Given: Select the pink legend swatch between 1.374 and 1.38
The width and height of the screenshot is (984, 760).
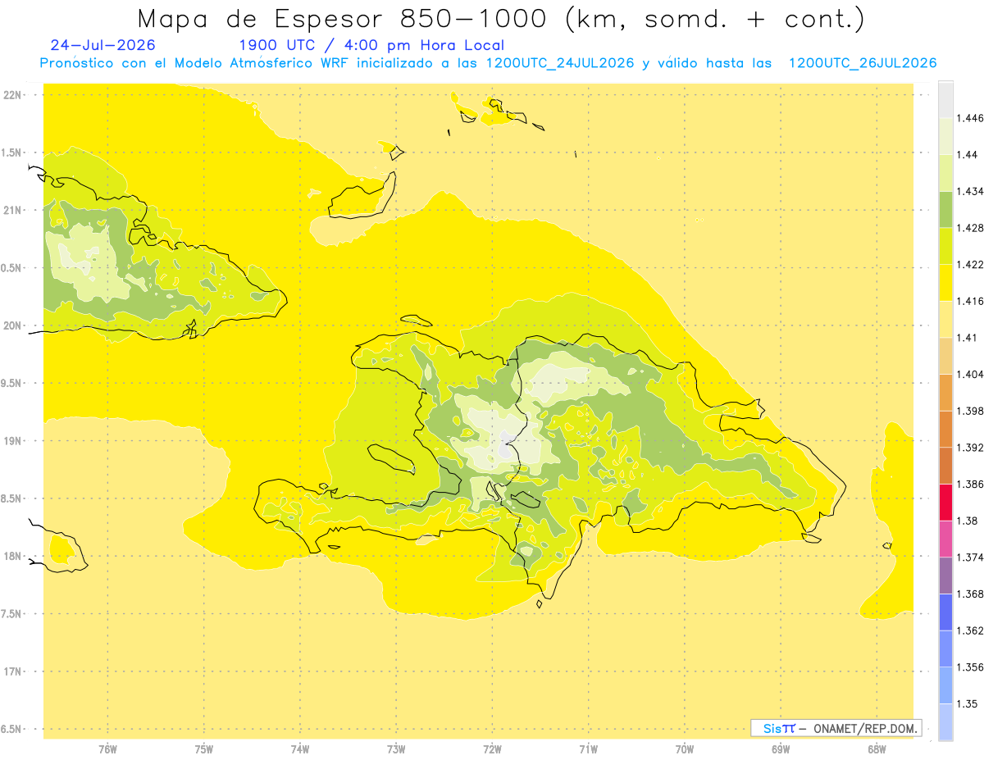Looking at the screenshot, I should 945,539.
